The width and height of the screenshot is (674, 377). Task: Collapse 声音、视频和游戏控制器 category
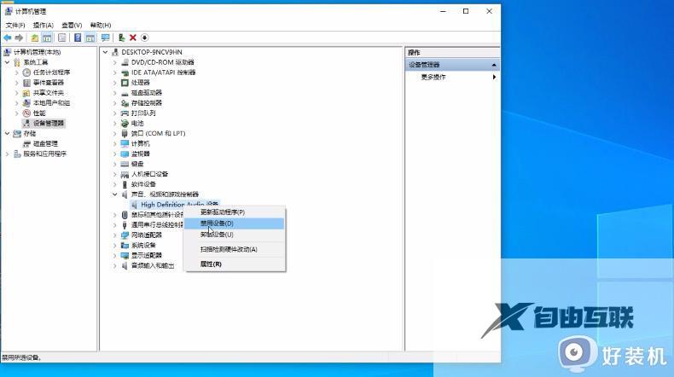pyautogui.click(x=115, y=194)
